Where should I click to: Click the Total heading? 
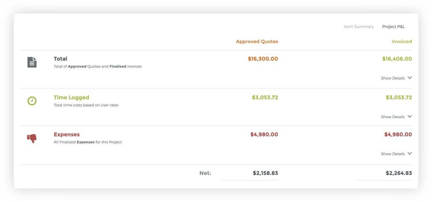[x=61, y=59]
